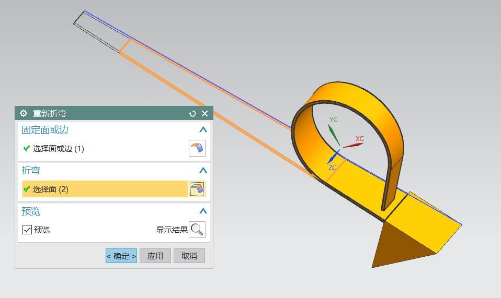Click the 显示结果 label
Viewport: 501px width, 298px height.
coord(172,230)
